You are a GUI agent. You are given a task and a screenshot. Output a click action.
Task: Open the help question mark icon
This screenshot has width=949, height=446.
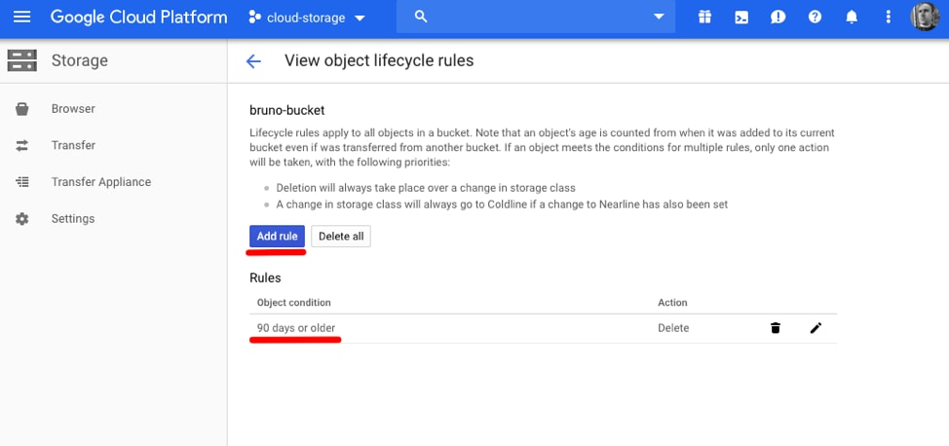(815, 18)
